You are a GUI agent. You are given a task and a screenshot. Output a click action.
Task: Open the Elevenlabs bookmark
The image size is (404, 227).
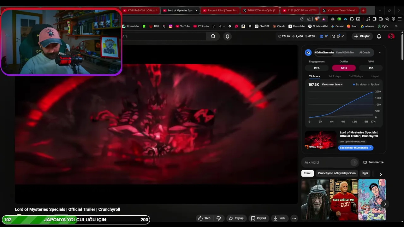tap(297, 26)
